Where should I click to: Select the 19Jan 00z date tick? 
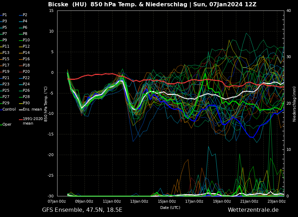(x=222, y=201)
